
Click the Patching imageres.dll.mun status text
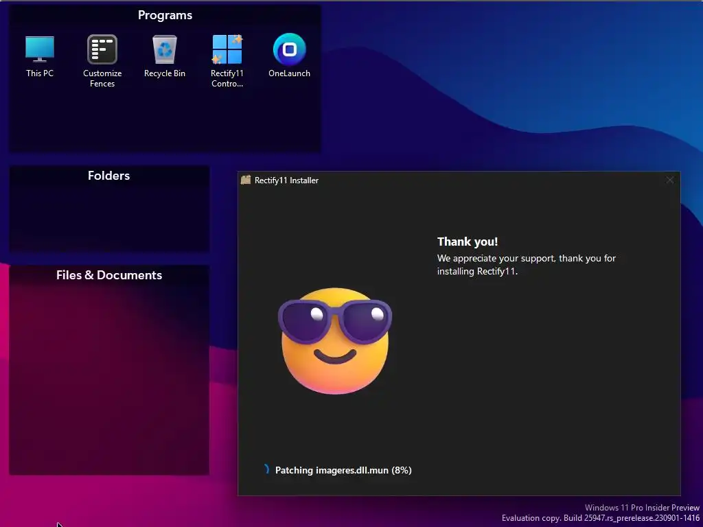[343, 470]
